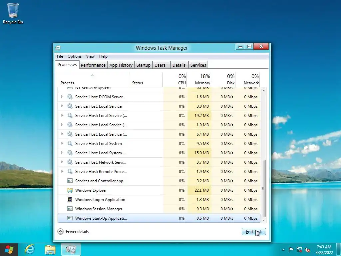Switch to the Details tab

click(179, 65)
